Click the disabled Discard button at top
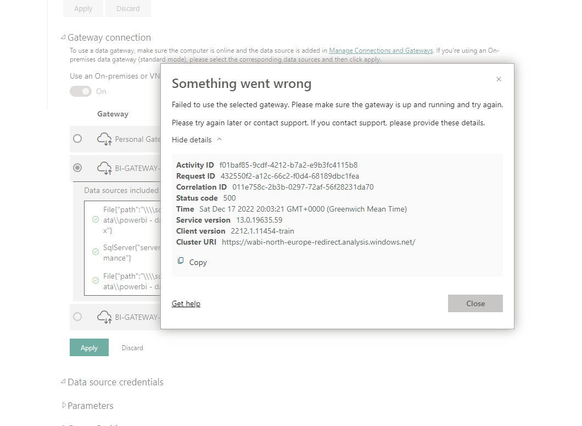This screenshot has height=426, width=582. [x=128, y=9]
